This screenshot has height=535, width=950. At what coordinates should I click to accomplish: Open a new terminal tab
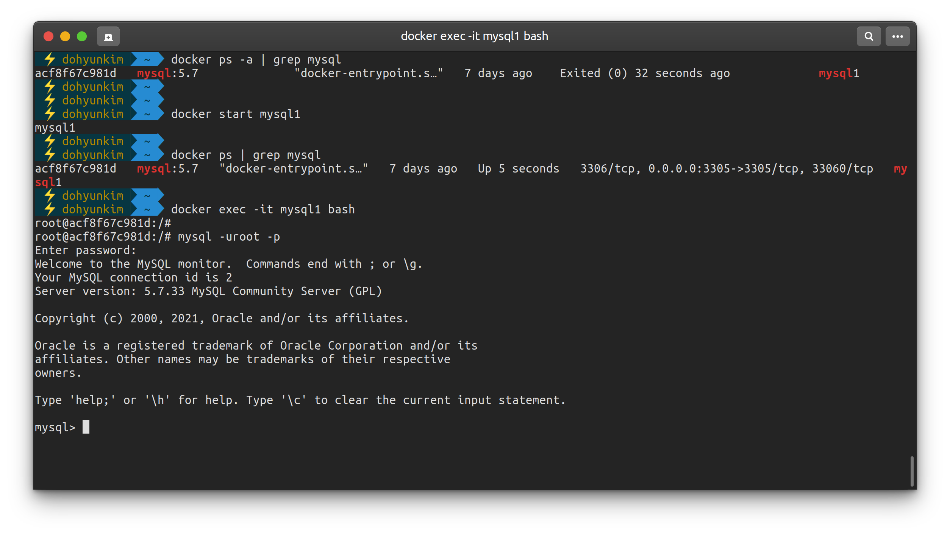point(108,36)
